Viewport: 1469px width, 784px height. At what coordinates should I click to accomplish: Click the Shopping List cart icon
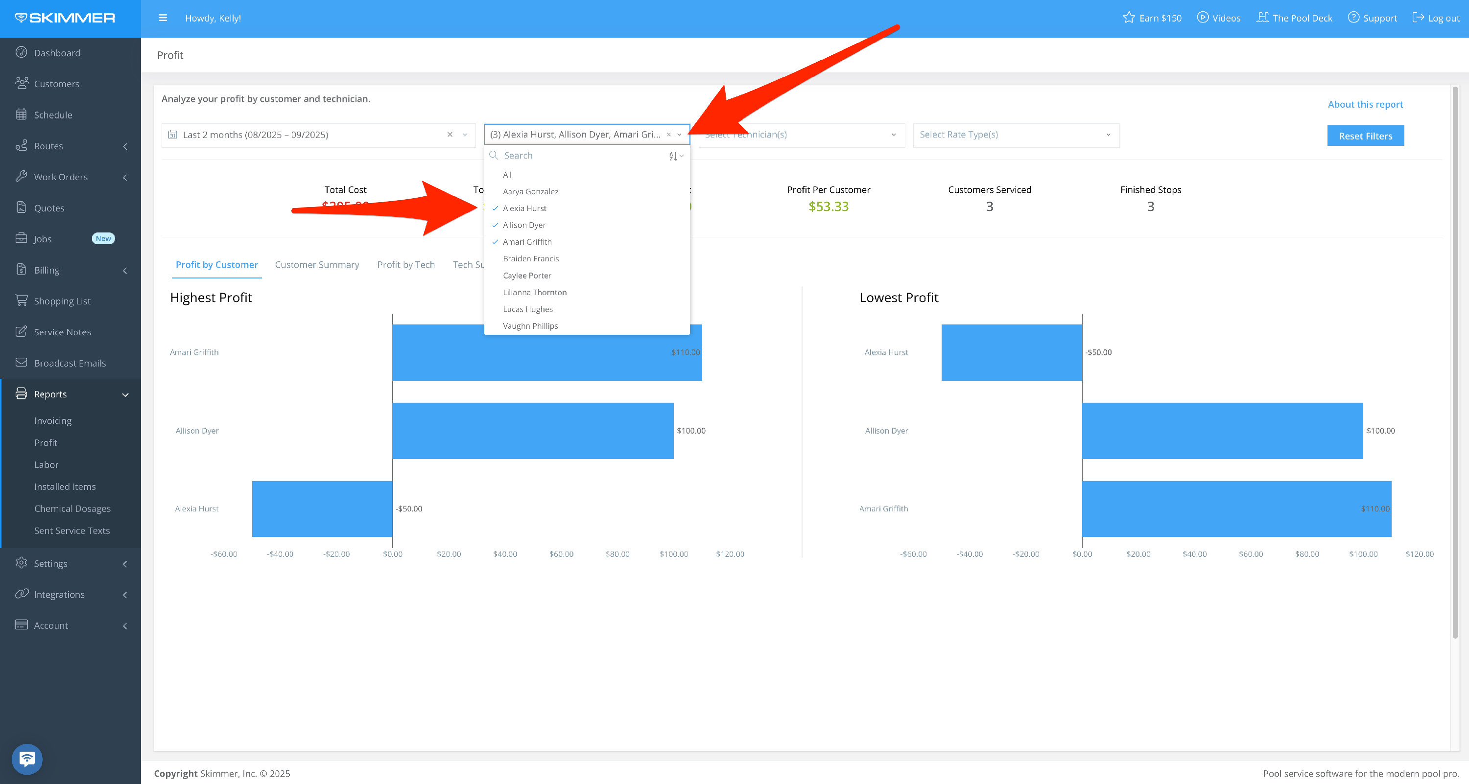pos(21,300)
